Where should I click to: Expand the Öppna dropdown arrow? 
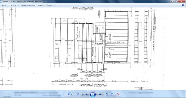54,5
